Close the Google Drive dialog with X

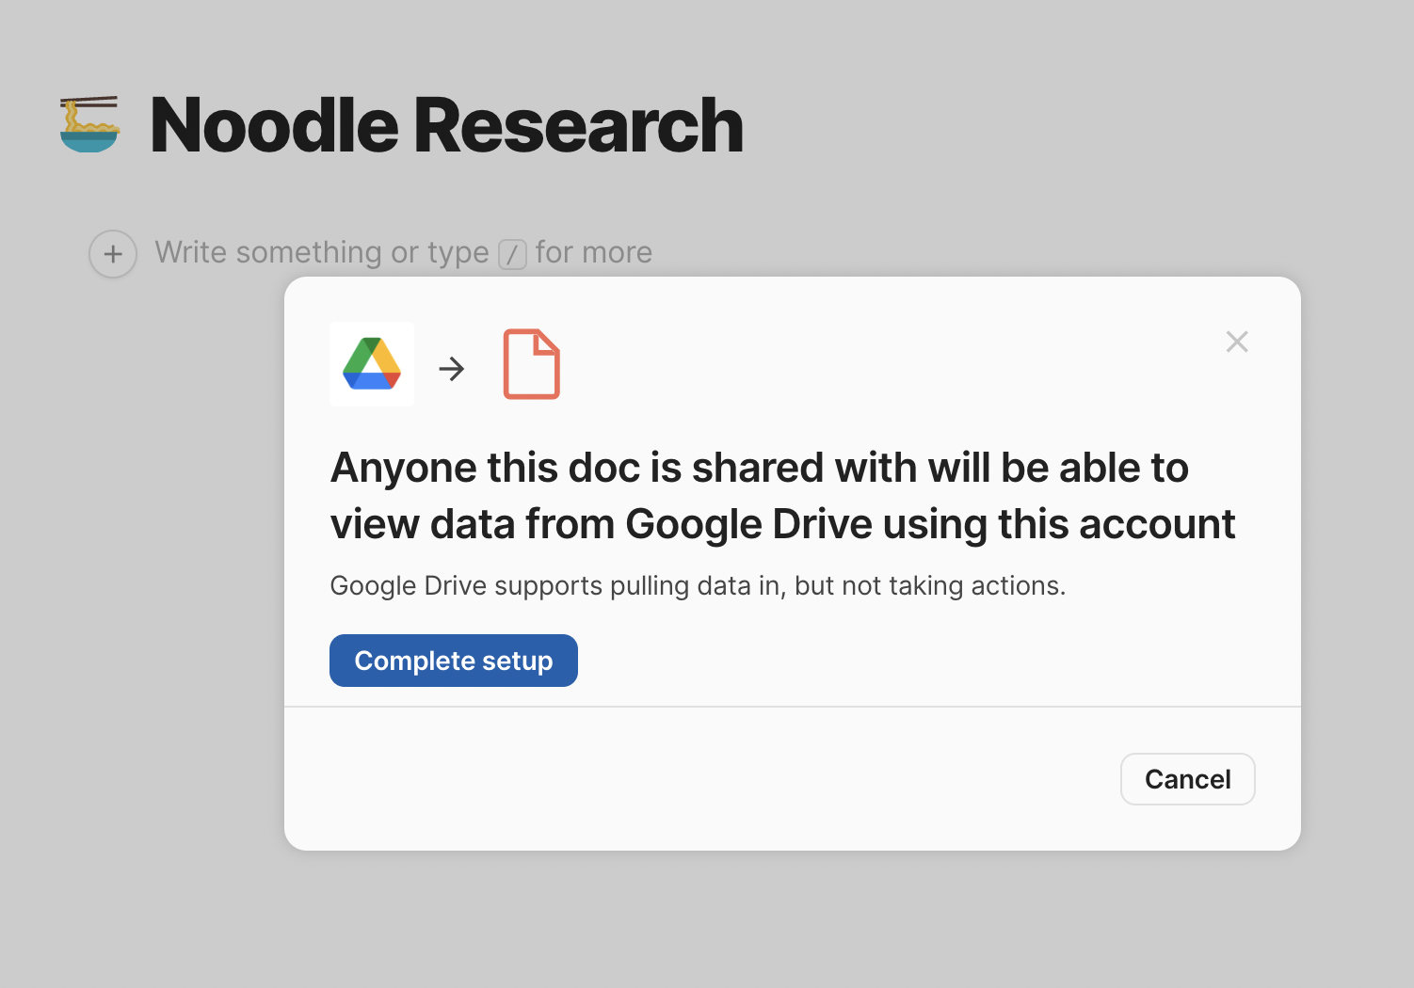[x=1237, y=342]
